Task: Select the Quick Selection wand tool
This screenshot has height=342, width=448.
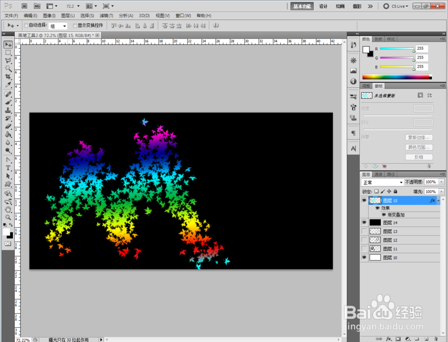Action: pyautogui.click(x=8, y=68)
